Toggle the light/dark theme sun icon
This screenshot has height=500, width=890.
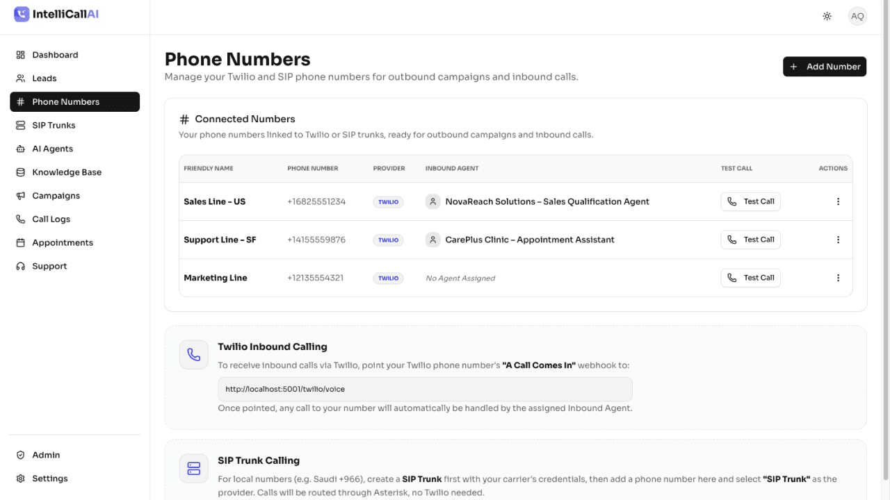(x=827, y=16)
